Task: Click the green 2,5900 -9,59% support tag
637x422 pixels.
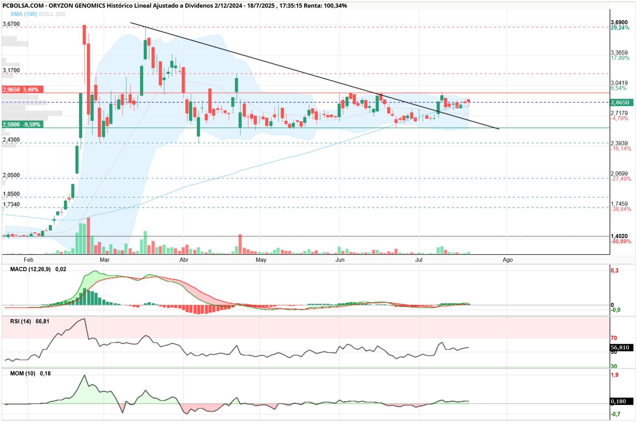Action: point(23,124)
